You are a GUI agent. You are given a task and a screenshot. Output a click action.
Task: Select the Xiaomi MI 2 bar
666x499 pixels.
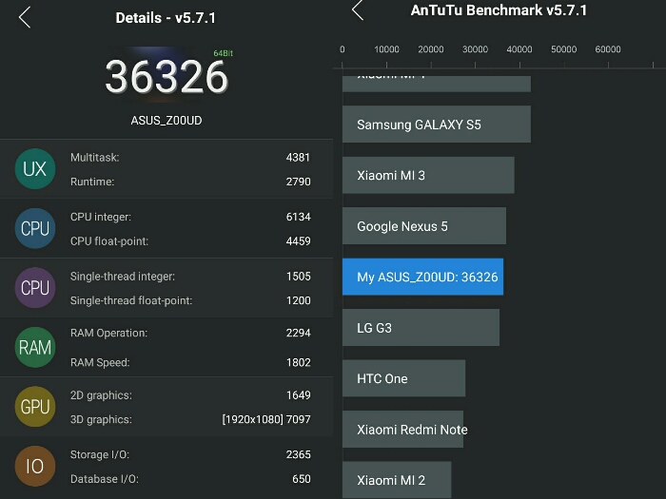point(397,480)
